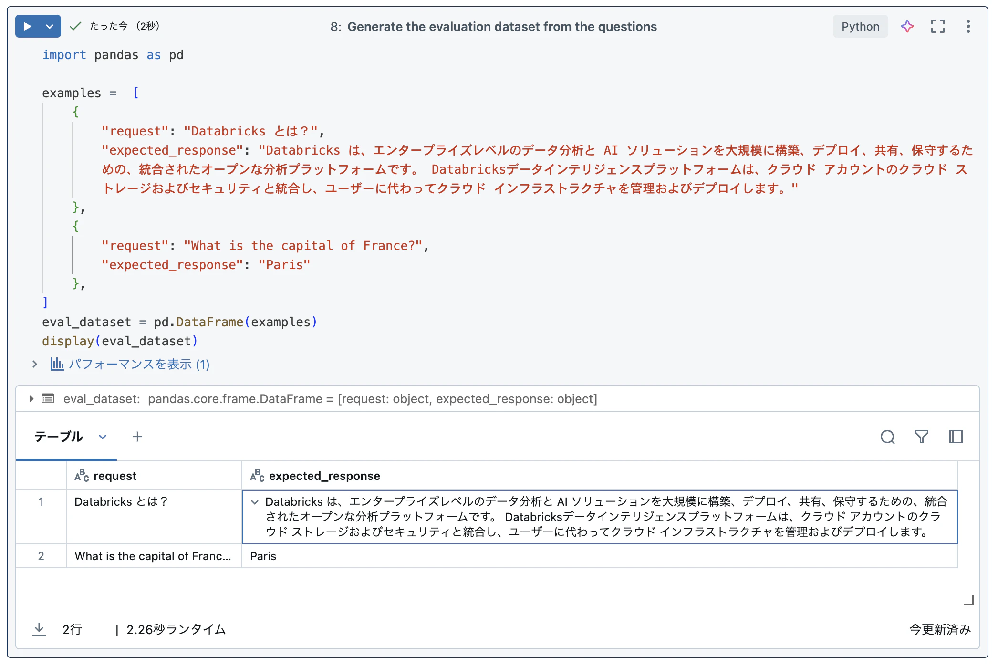Toggle the table side panel icon
998x667 pixels.
coord(956,437)
